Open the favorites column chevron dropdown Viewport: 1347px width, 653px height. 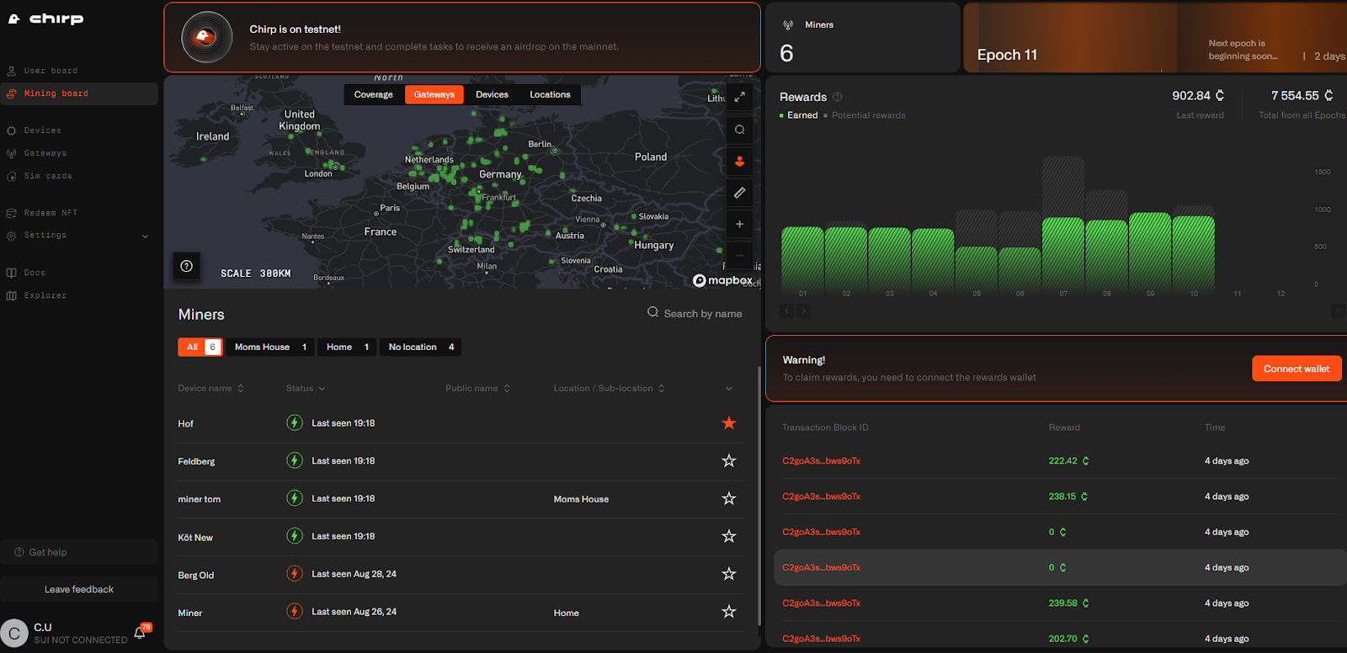point(729,389)
